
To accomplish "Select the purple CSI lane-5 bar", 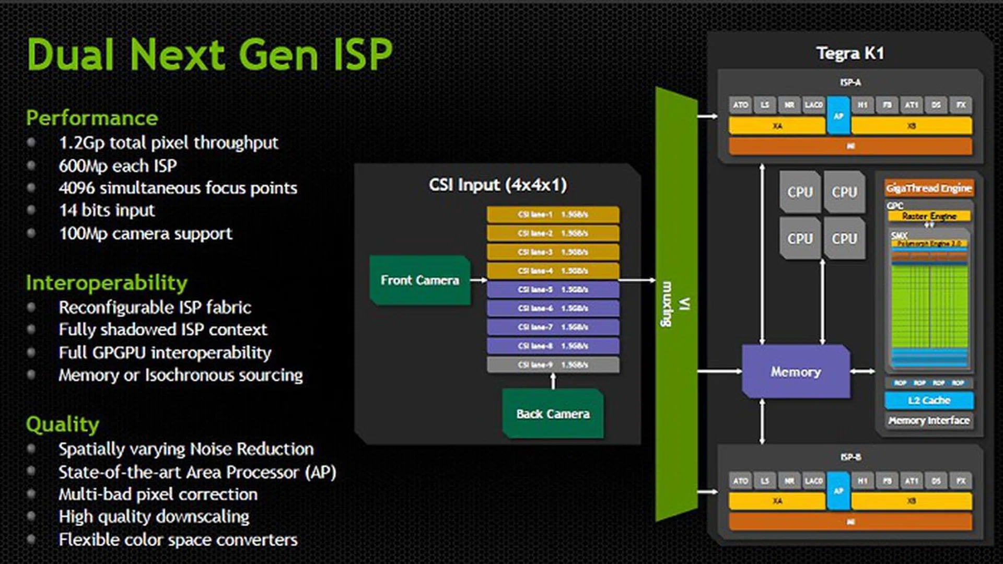I will pos(553,289).
